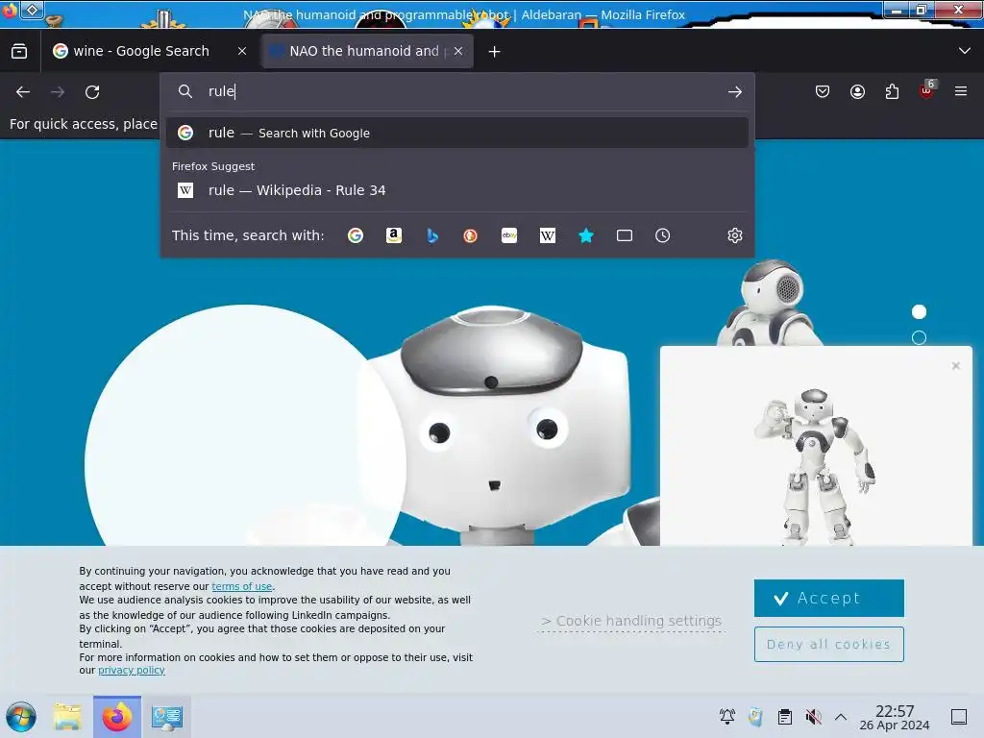The height and width of the screenshot is (738, 984).
Task: Open notifications bell tray icon
Action: click(x=727, y=717)
